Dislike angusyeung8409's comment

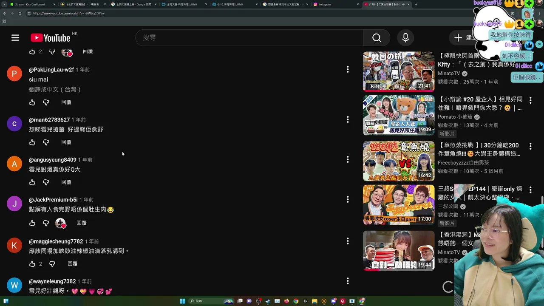click(46, 182)
